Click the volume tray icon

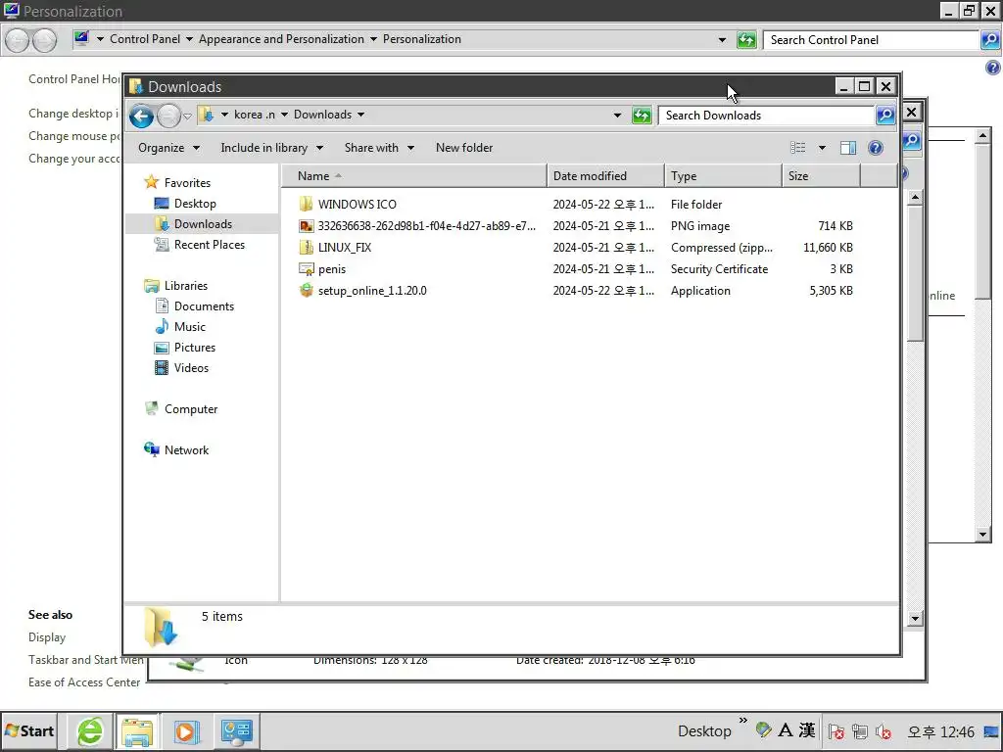(x=884, y=731)
